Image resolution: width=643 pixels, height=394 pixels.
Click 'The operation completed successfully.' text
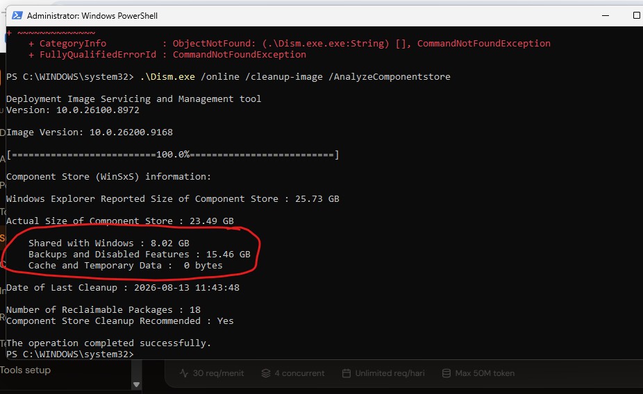pyautogui.click(x=108, y=343)
